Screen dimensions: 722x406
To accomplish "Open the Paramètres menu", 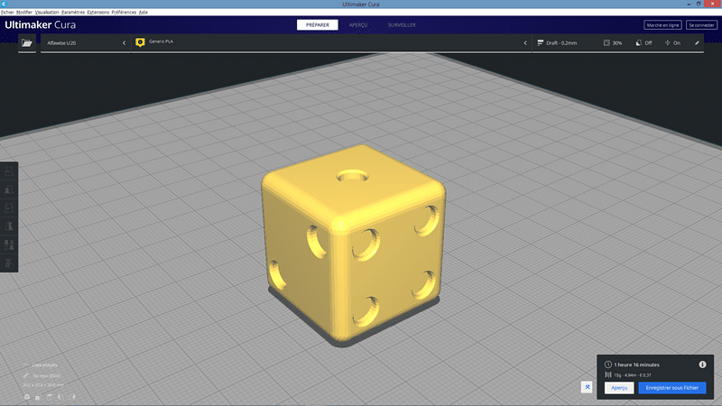I will coord(73,13).
